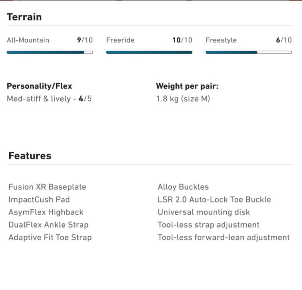Click the Fusion XR Baseplate feature

click(x=47, y=187)
